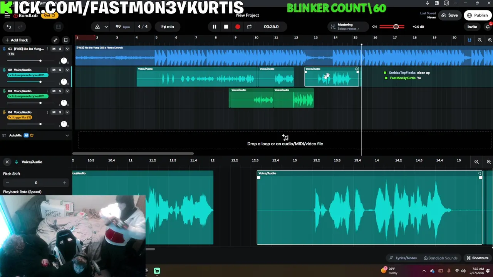Image resolution: width=493 pixels, height=277 pixels.
Task: Open track 04 Fx faygo libs chain
Action: pos(20,117)
